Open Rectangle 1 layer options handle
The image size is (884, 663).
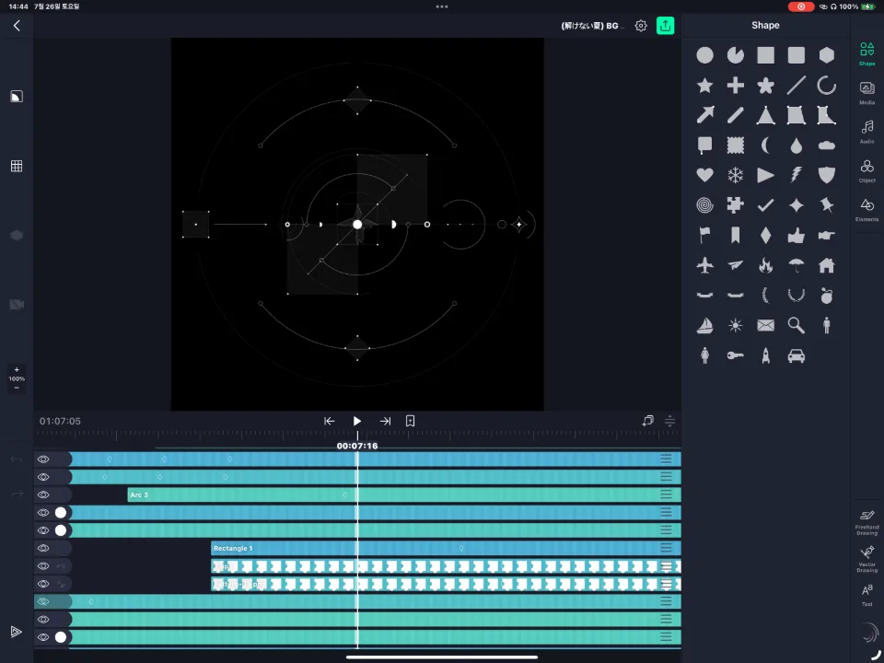coord(666,548)
